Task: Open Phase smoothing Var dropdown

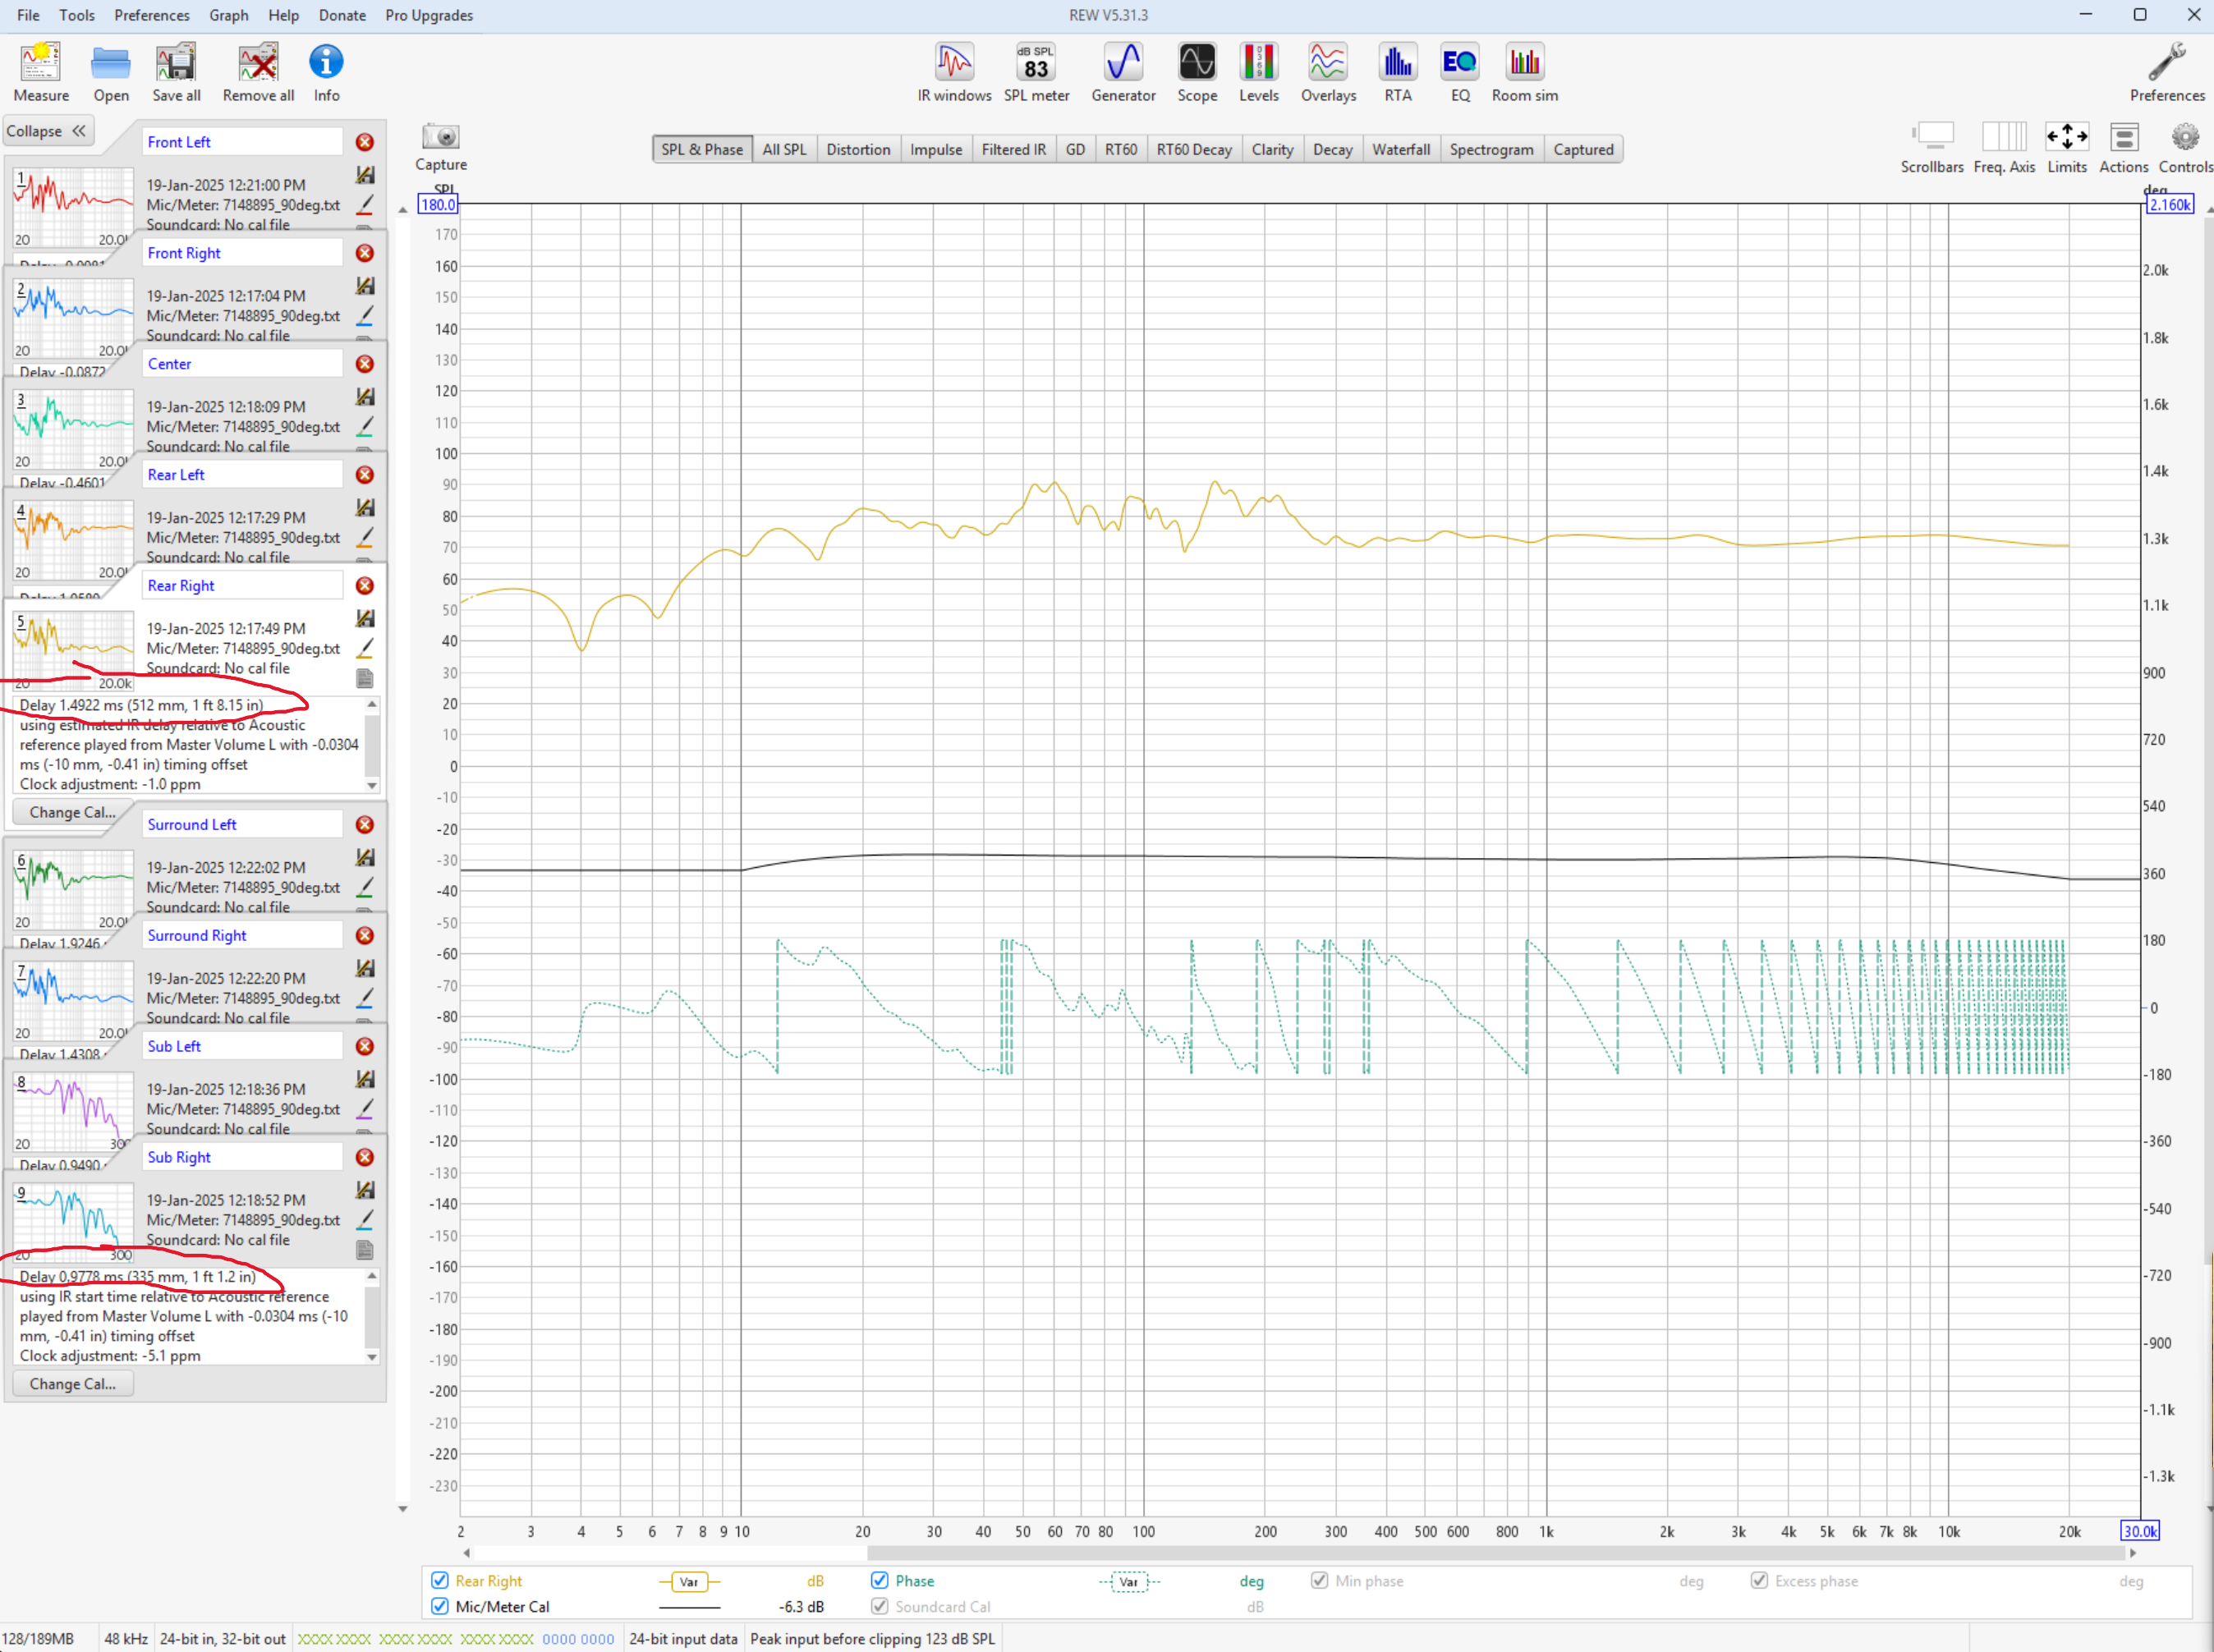Action: point(1129,1581)
